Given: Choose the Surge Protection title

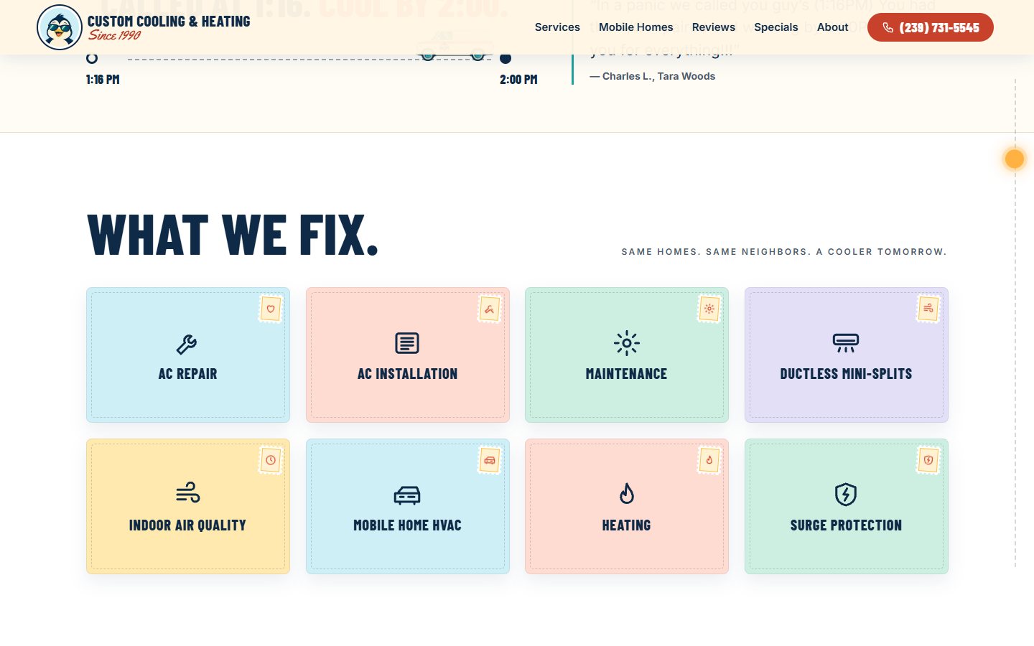Looking at the screenshot, I should pos(846,525).
